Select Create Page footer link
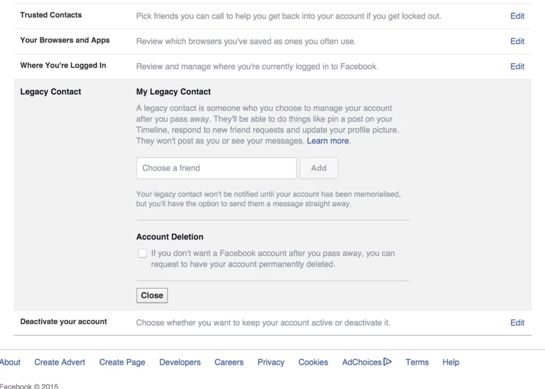 click(122, 362)
